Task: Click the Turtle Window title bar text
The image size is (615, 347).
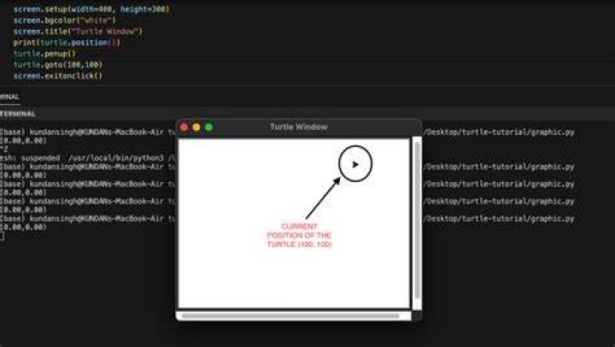Action: point(298,126)
